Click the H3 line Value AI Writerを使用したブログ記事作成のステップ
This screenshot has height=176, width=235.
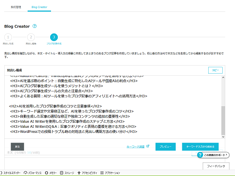(67, 121)
